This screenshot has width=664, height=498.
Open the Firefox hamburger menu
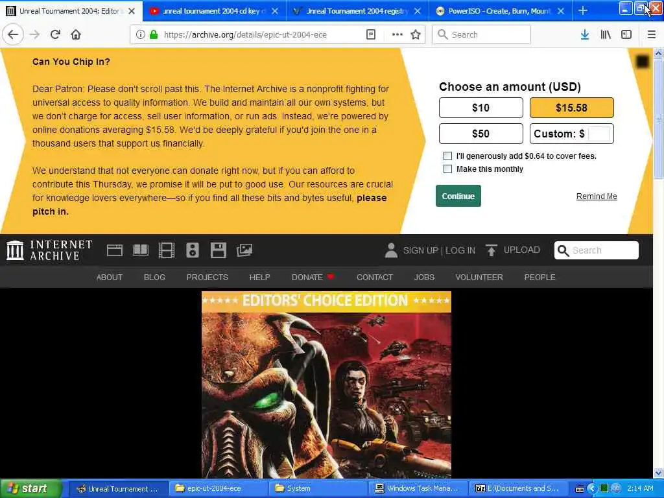[x=651, y=34]
